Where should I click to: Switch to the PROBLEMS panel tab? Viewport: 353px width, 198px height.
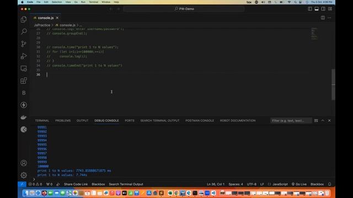pos(63,120)
